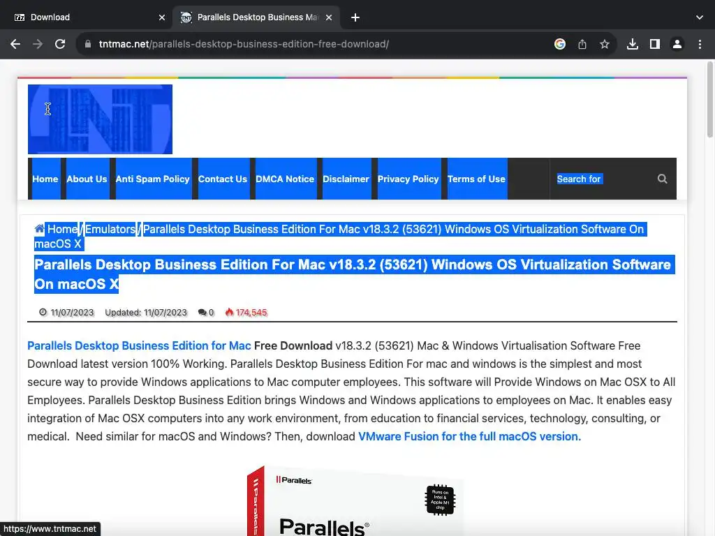Open the Contact Us menu item

223,179
